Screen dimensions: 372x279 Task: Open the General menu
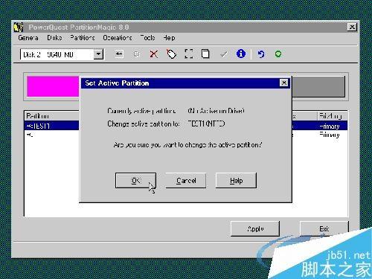click(28, 38)
